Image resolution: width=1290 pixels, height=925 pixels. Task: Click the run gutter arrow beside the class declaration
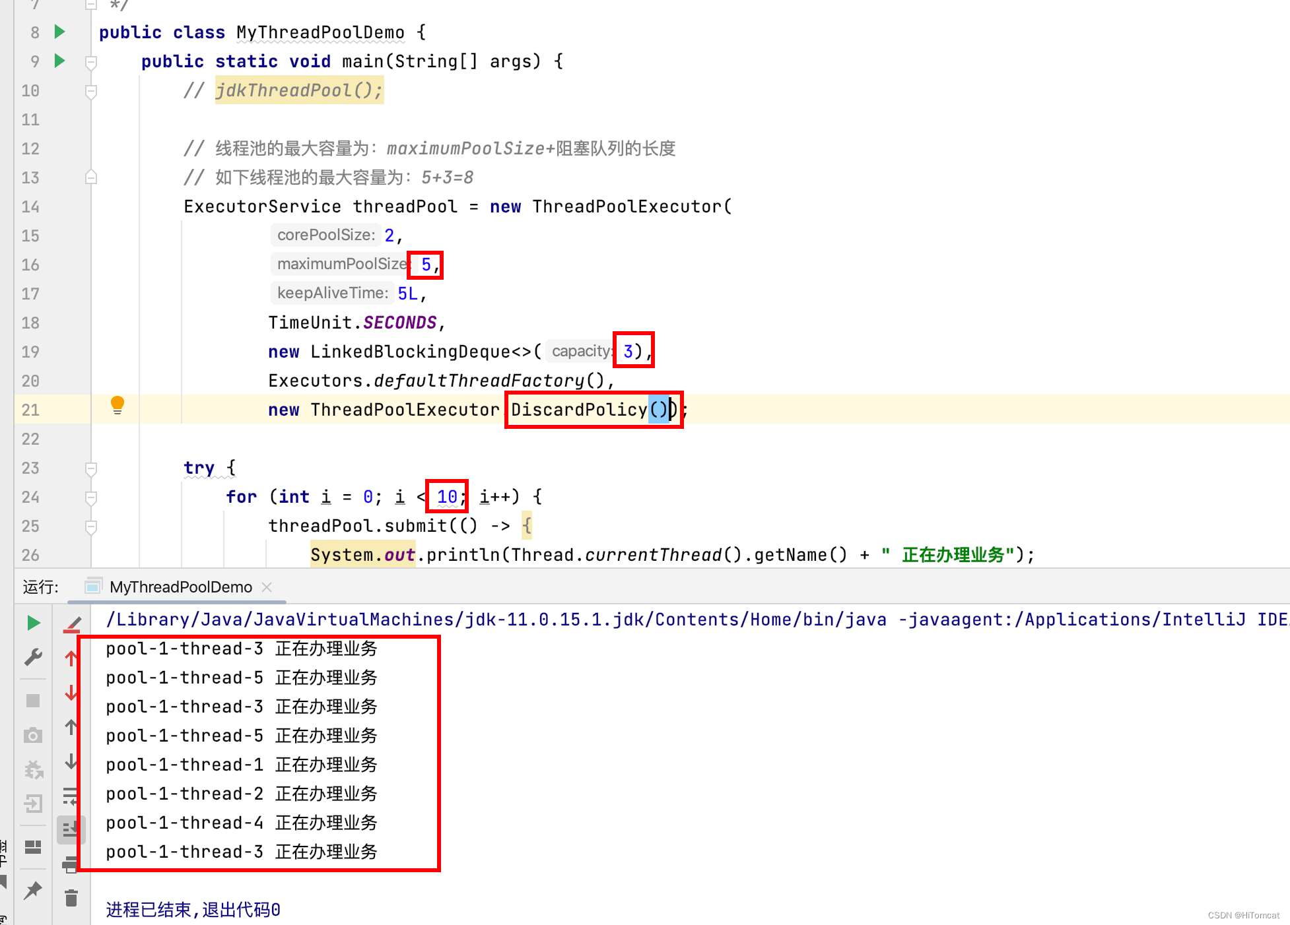[x=59, y=32]
